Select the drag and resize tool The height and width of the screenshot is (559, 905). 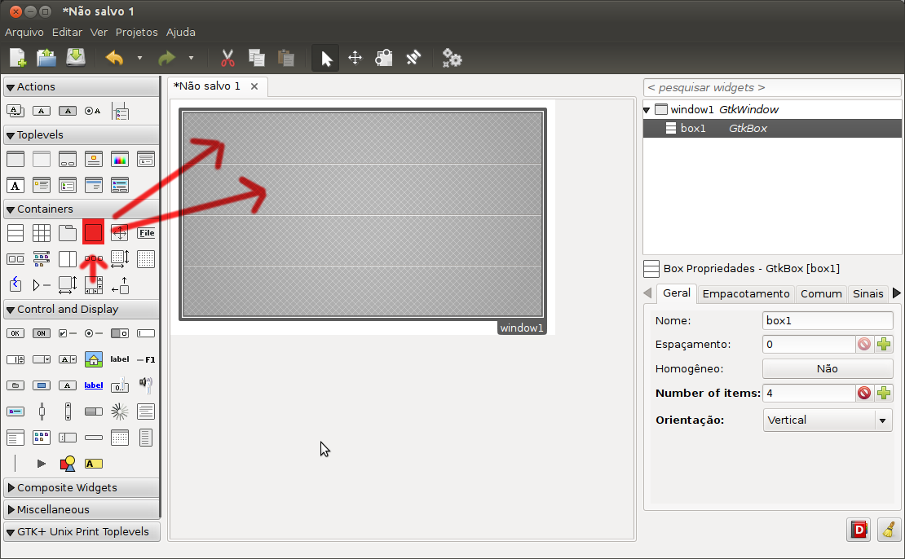tap(354, 58)
